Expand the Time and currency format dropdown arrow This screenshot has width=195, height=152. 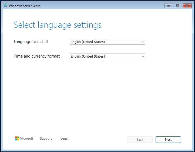pyautogui.click(x=143, y=56)
